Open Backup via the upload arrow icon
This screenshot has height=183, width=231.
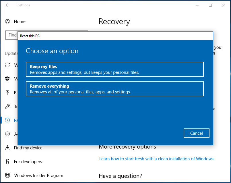[x=7, y=93]
